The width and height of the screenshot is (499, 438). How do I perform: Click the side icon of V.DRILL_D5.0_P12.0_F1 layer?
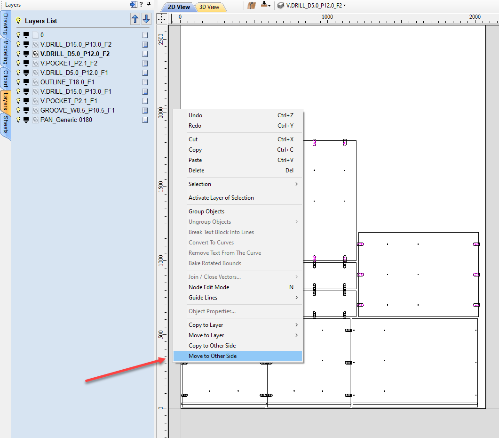35,73
